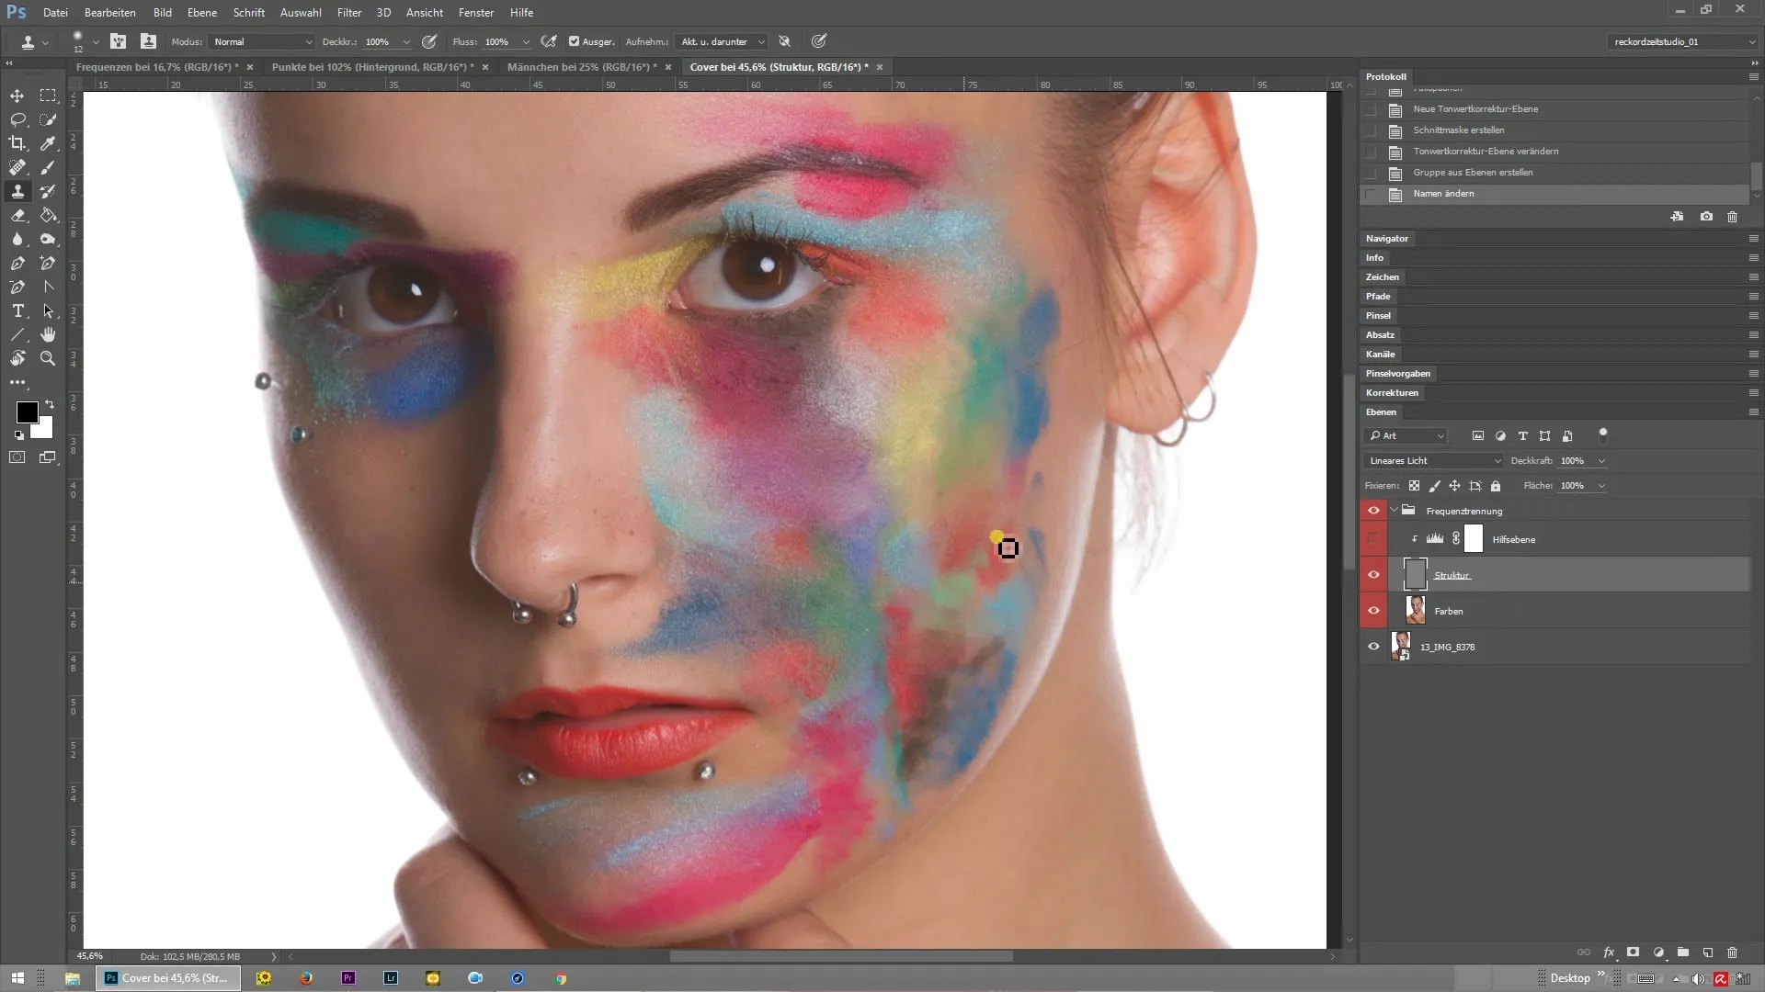Viewport: 1765px width, 992px height.
Task: Toggle lock all padlock icon
Action: [x=1496, y=486]
